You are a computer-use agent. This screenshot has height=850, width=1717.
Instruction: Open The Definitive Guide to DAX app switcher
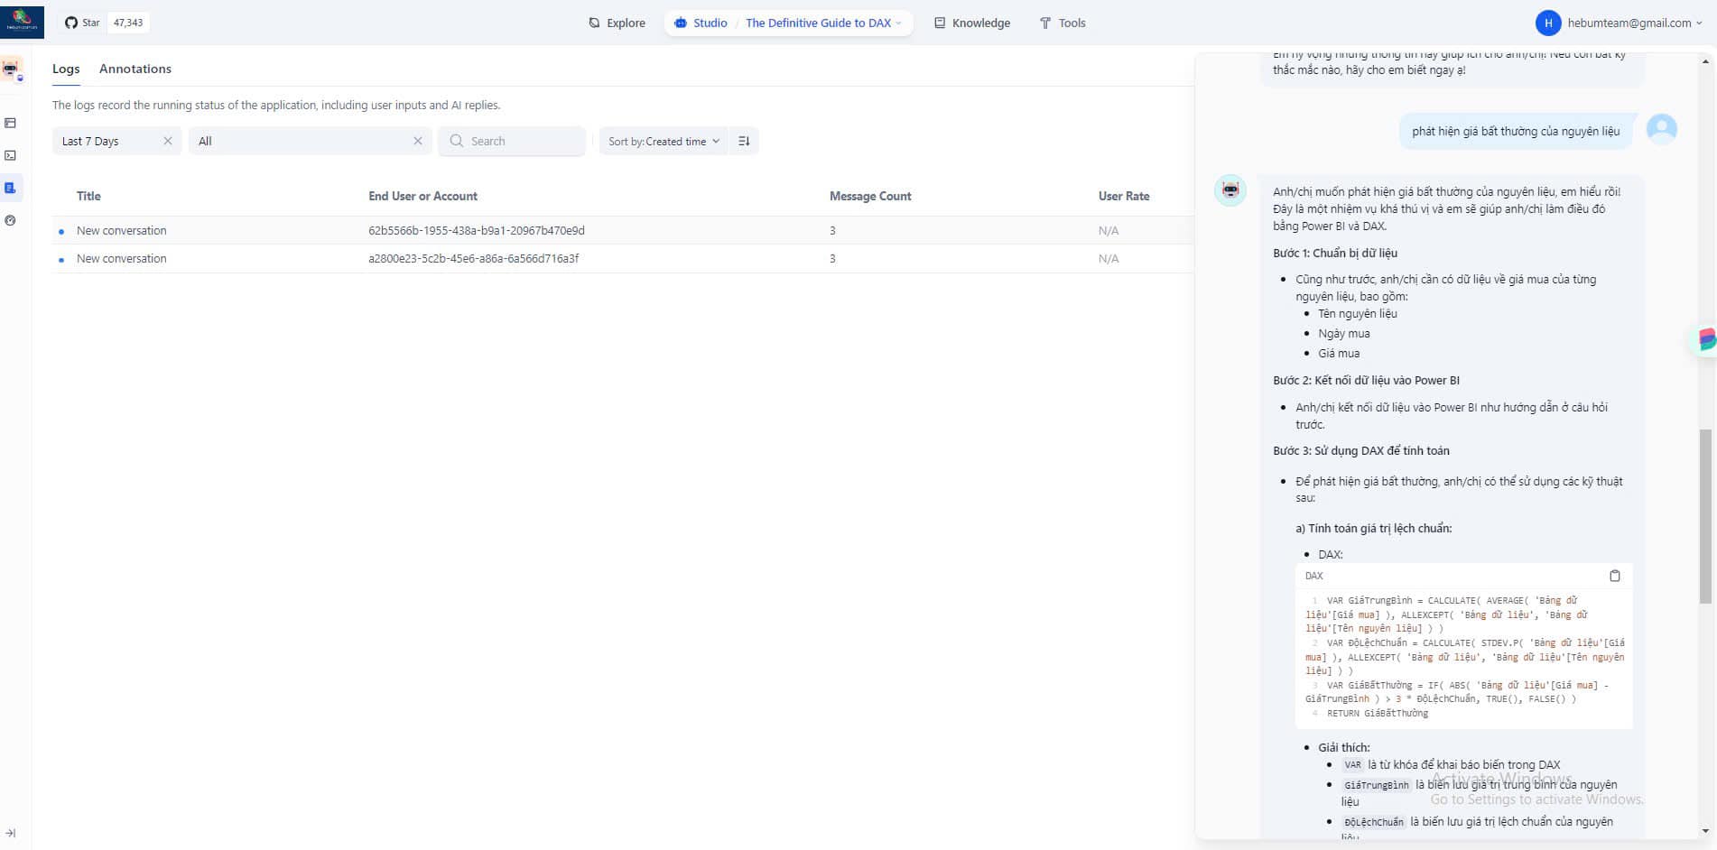pos(823,23)
